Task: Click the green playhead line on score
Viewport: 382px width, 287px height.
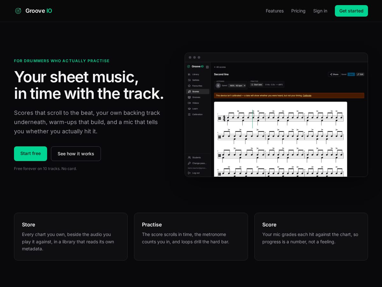Action: 252,119
